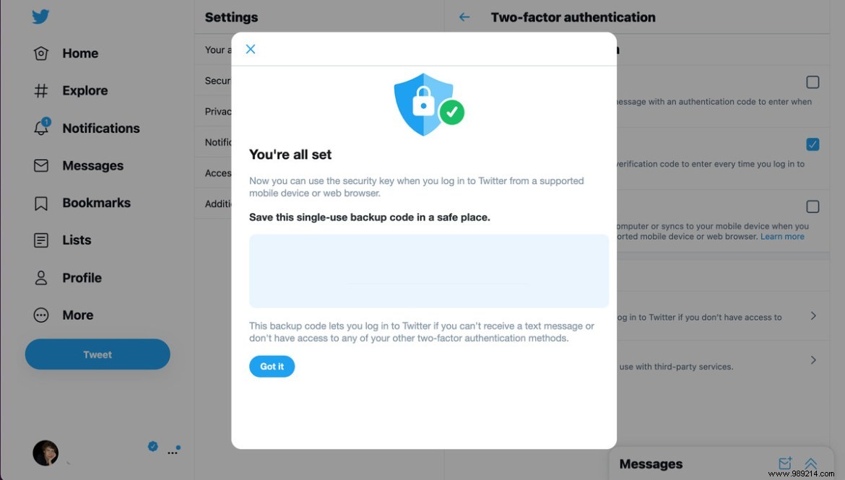This screenshot has height=480, width=845.
Task: Click the Messages envelope icon in sidebar
Action: tap(41, 165)
